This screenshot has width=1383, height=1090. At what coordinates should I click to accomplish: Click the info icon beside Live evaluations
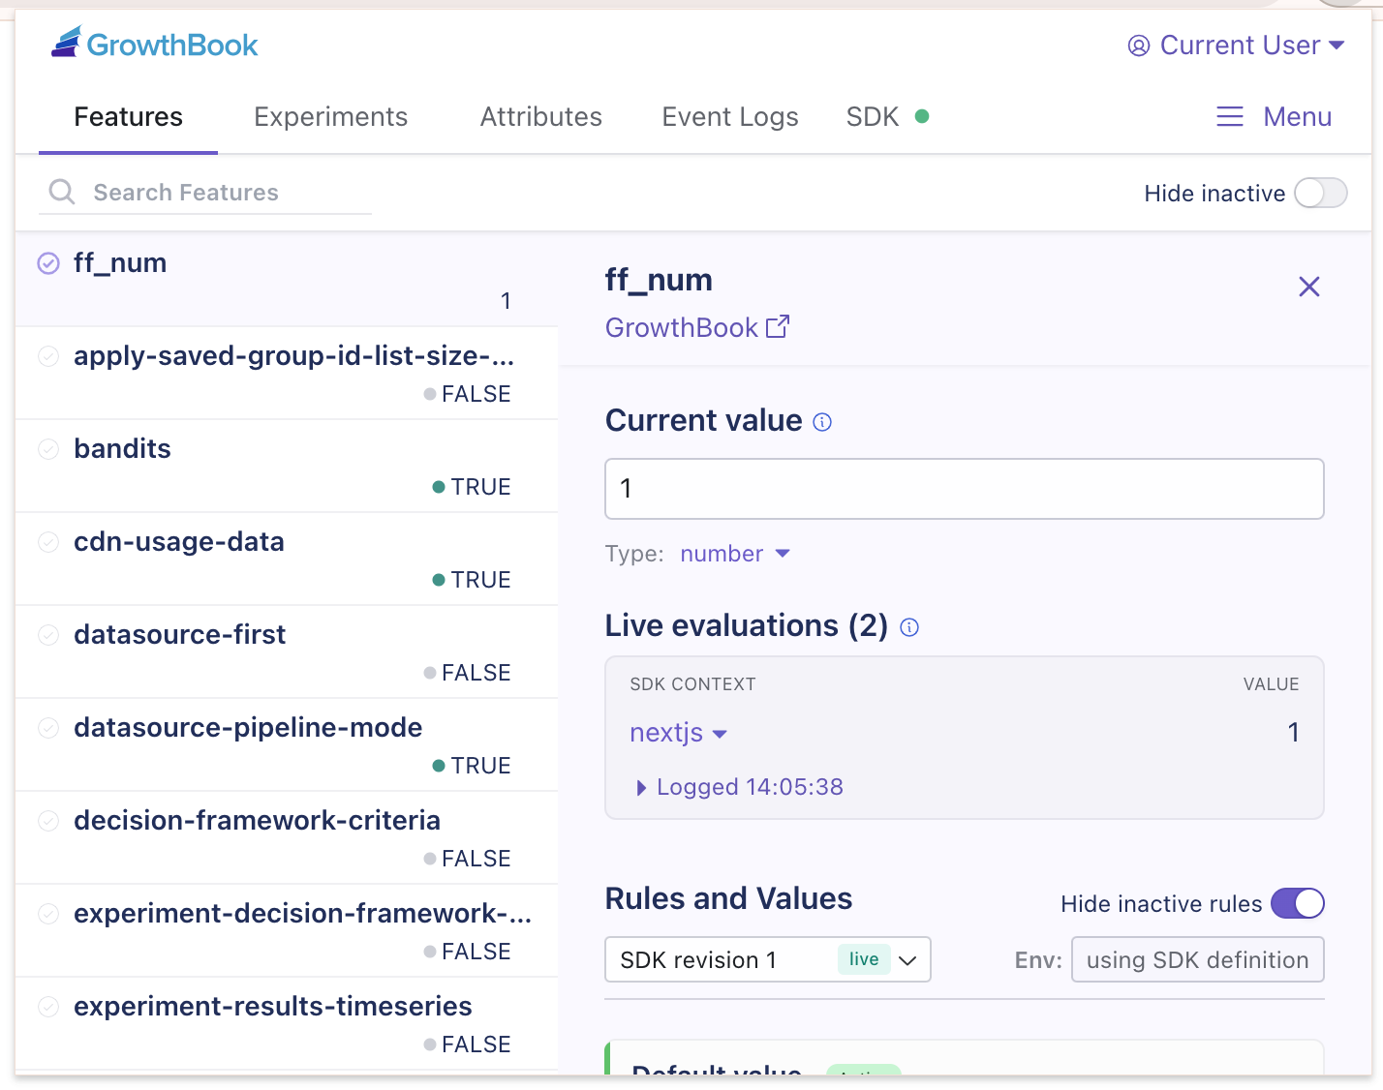(x=909, y=627)
